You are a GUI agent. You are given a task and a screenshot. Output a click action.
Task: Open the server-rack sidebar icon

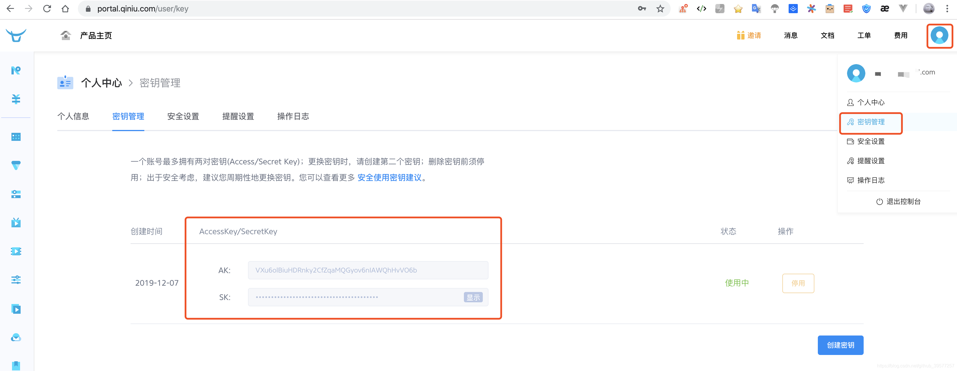(16, 194)
